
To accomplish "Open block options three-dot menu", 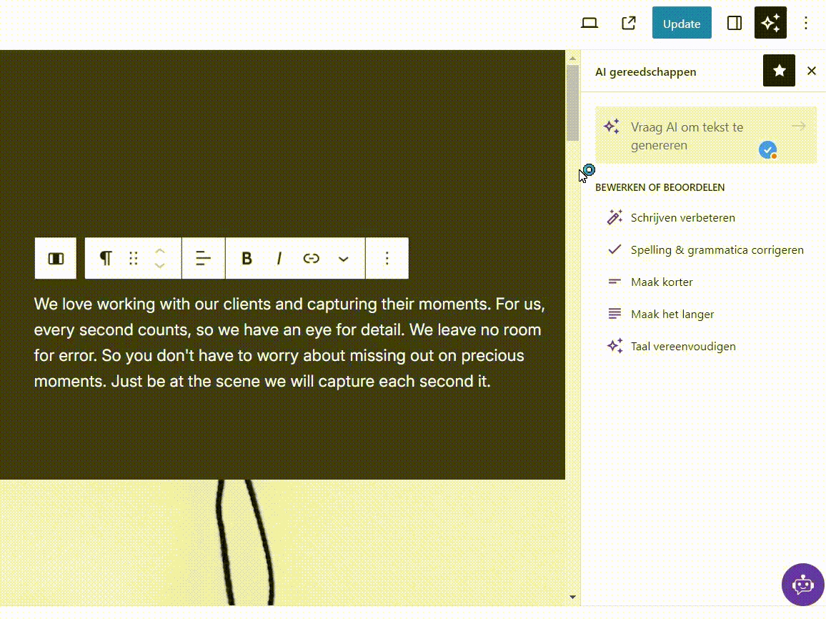I will click(x=387, y=258).
